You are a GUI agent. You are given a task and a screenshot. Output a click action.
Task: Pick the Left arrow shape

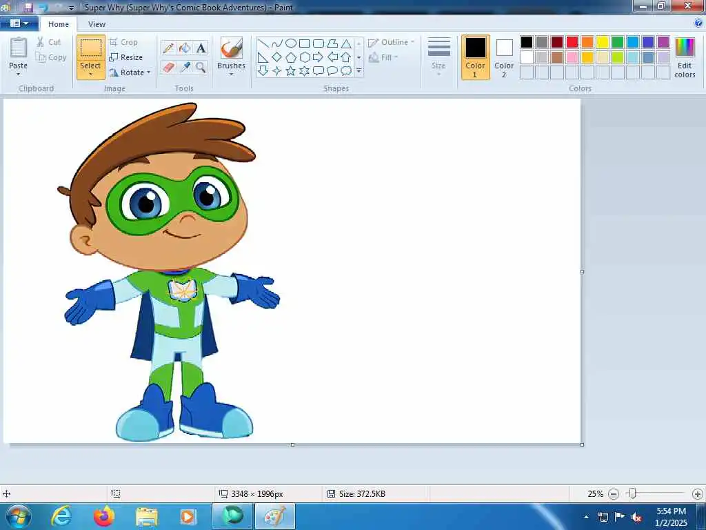pyautogui.click(x=332, y=57)
